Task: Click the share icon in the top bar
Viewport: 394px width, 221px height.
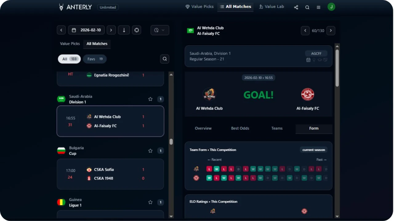Action: click(296, 7)
